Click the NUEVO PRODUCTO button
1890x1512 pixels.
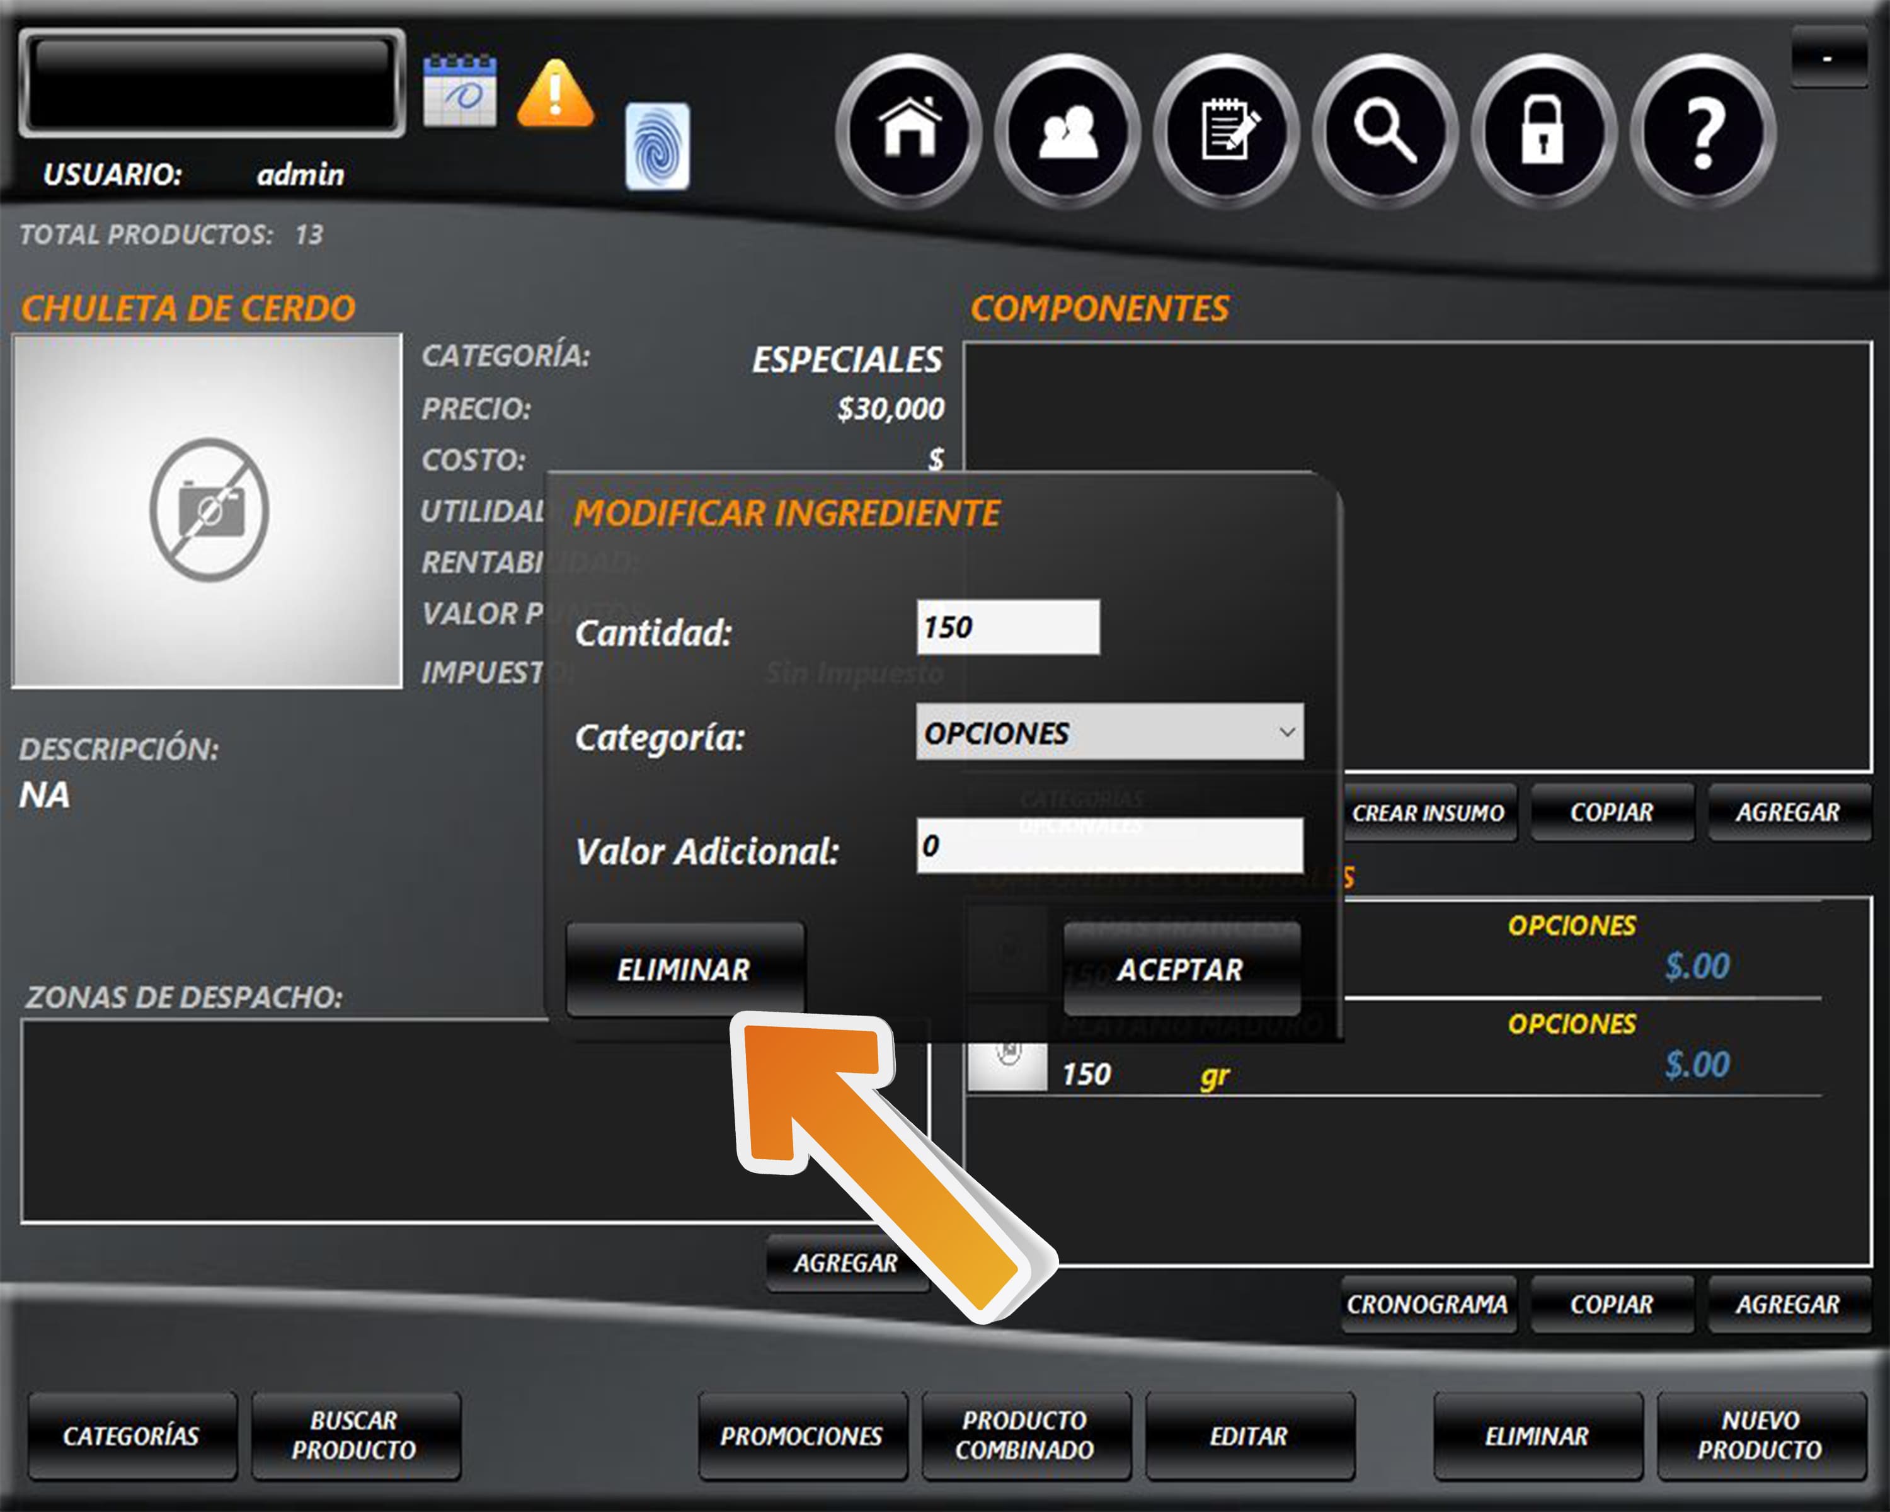click(1760, 1436)
